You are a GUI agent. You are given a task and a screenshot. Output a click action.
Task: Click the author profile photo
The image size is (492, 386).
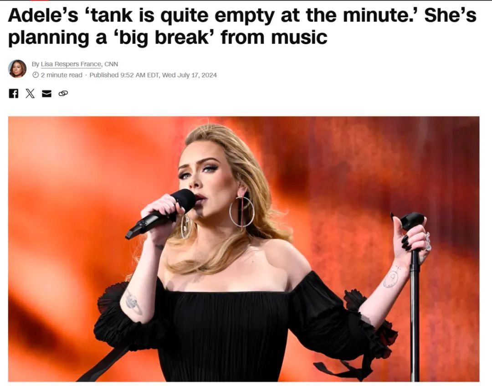[x=17, y=69]
